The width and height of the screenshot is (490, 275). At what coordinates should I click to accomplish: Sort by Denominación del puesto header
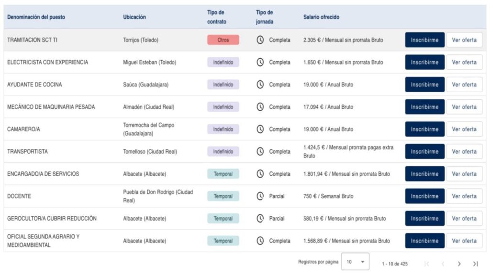(36, 17)
